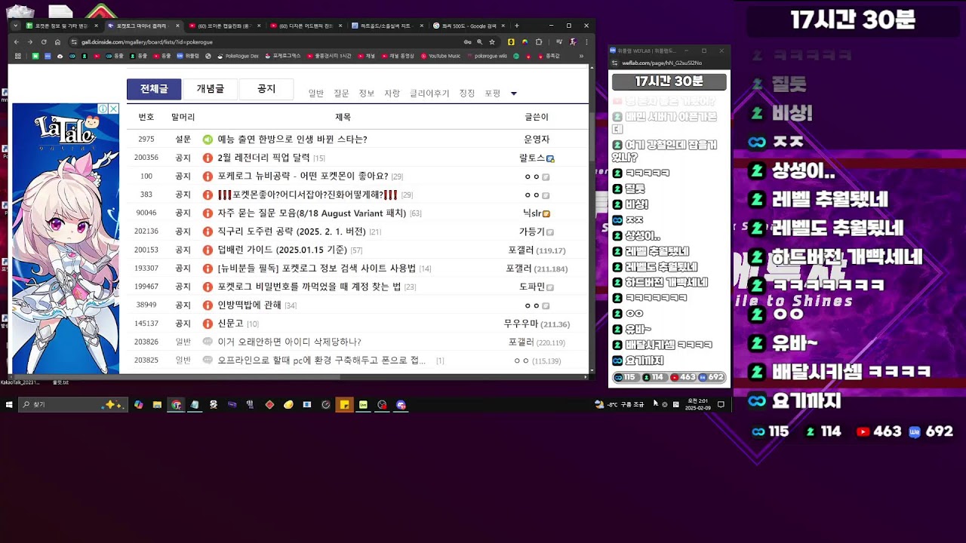Expand the gallery category dropdown arrow
Viewport: 966px width, 543px height.
[514, 94]
